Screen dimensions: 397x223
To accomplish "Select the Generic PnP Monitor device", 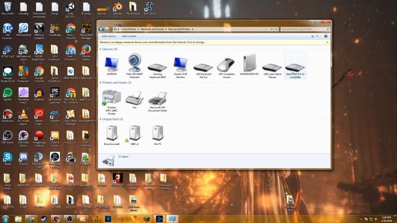I will 181,67.
